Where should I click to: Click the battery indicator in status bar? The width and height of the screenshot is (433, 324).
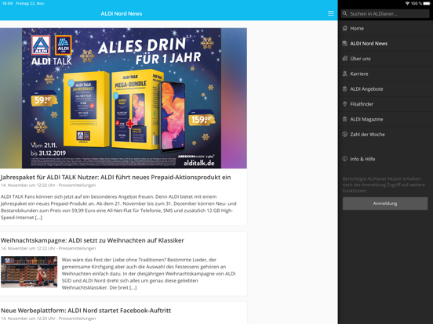[427, 3]
